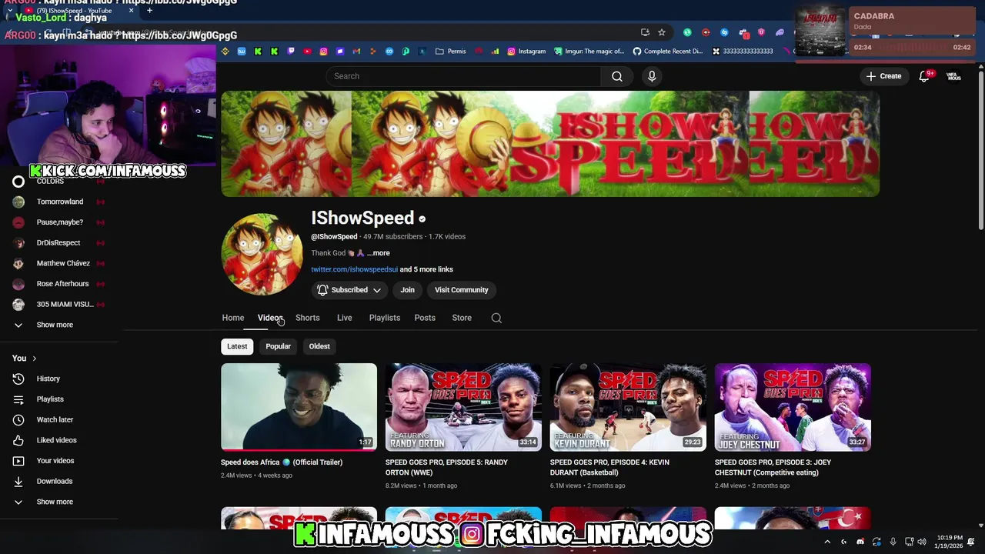Open the Discord tray icon

(x=860, y=542)
